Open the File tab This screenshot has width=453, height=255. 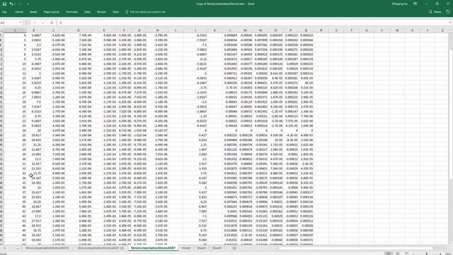click(5, 12)
